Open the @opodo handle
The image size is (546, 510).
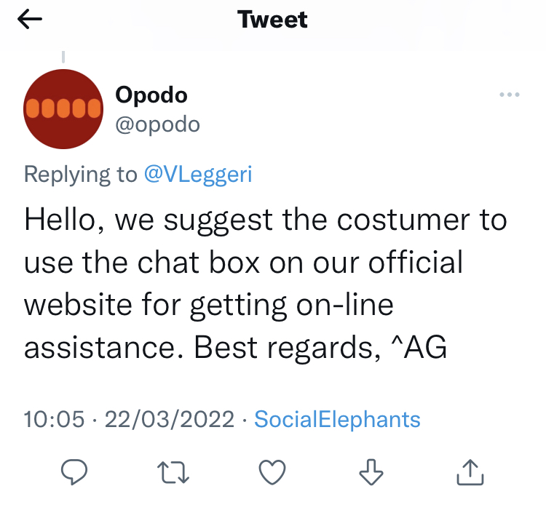(157, 124)
